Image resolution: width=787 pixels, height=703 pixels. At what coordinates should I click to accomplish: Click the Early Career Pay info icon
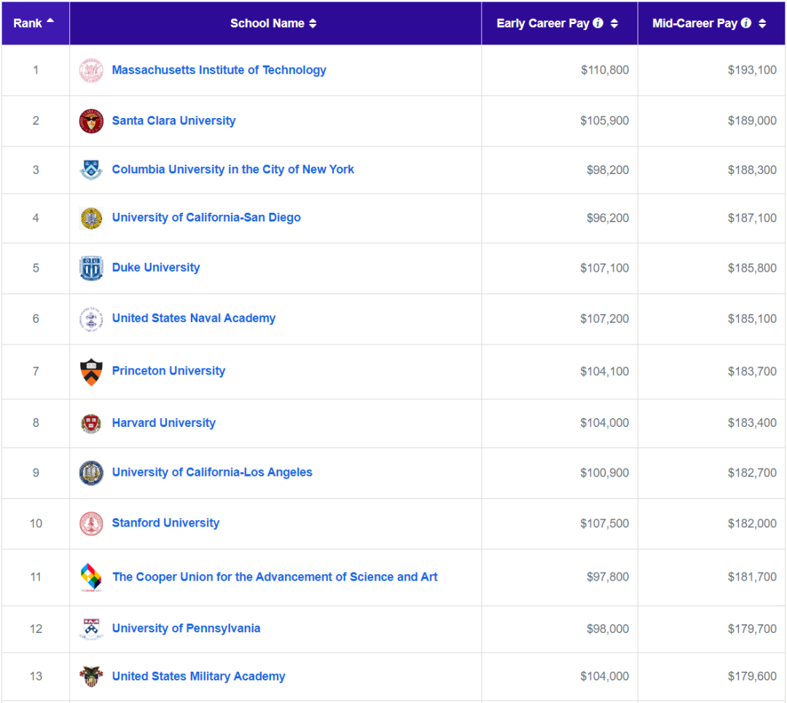click(598, 23)
